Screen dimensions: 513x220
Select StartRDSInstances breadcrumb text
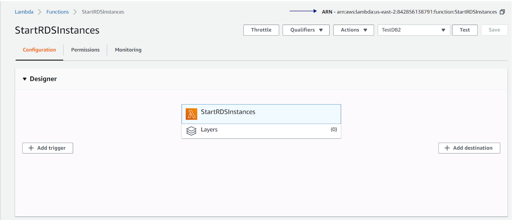click(103, 12)
